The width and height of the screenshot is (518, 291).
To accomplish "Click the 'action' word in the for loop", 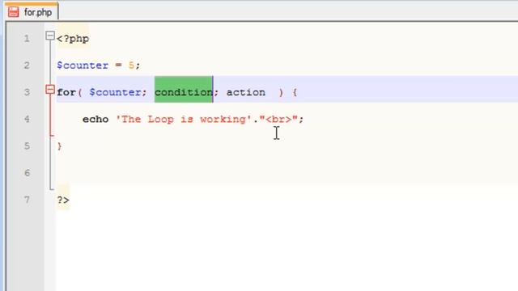I will pos(246,92).
